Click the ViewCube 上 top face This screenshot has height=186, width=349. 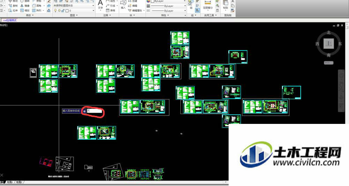point(328,44)
